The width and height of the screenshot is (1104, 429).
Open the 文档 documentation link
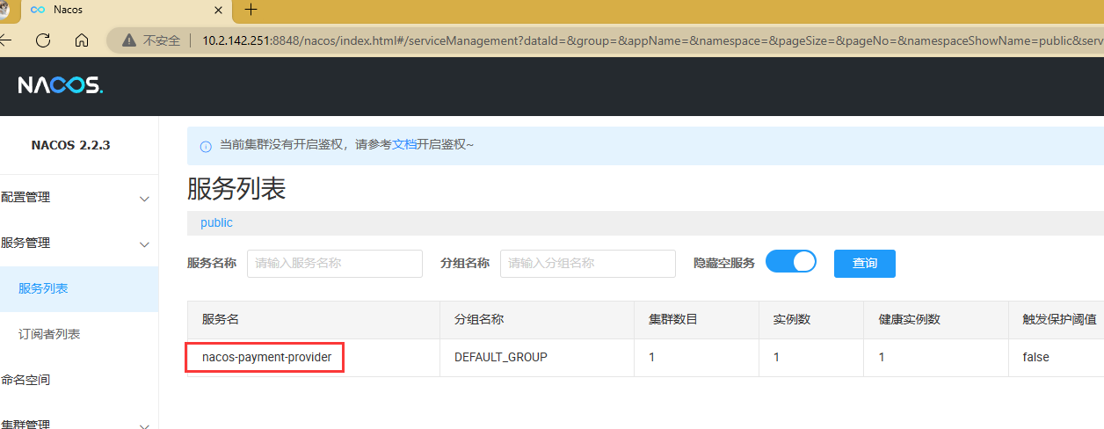pyautogui.click(x=404, y=144)
